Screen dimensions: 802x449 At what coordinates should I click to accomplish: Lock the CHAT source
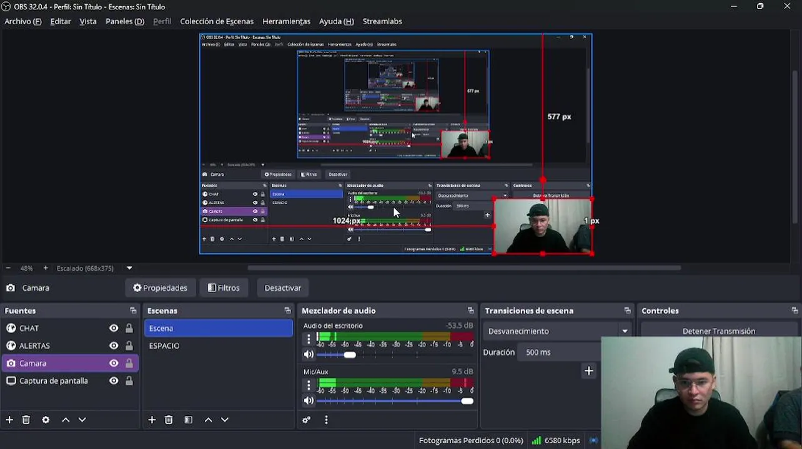[129, 328]
